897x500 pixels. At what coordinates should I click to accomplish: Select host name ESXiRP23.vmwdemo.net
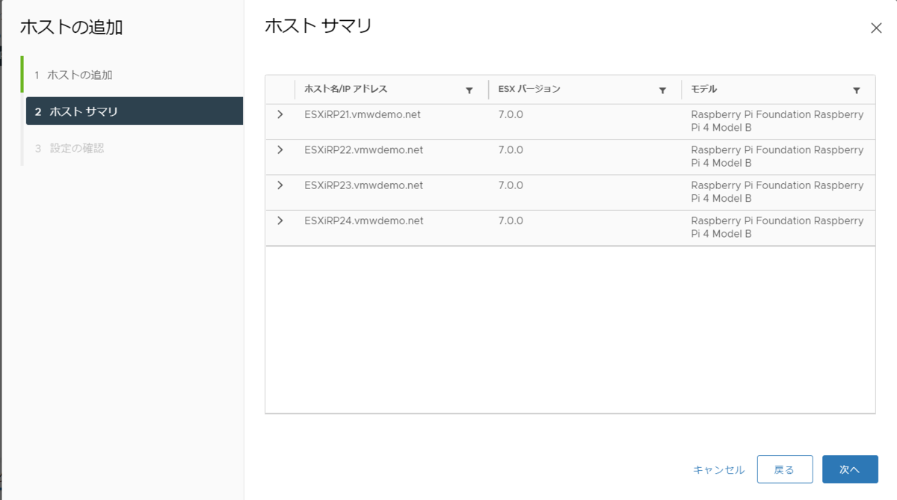click(x=364, y=185)
